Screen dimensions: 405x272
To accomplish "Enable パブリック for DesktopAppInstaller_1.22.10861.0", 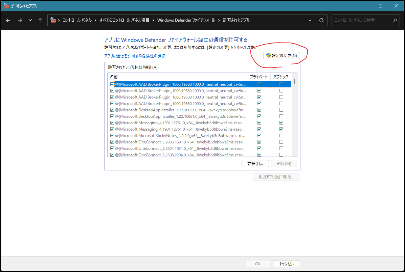I will [x=281, y=116].
